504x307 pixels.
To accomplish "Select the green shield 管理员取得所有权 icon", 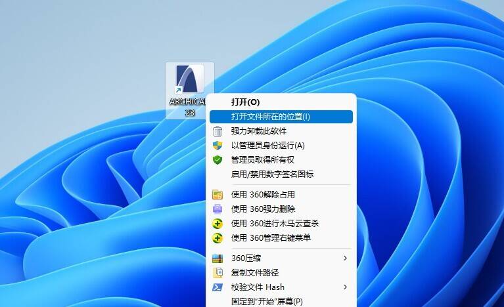I will coord(218,160).
